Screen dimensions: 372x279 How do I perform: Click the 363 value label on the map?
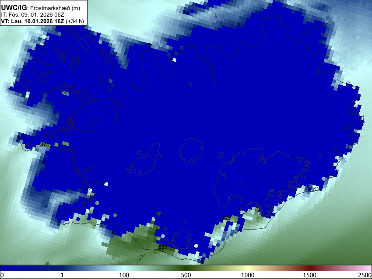point(225,218)
